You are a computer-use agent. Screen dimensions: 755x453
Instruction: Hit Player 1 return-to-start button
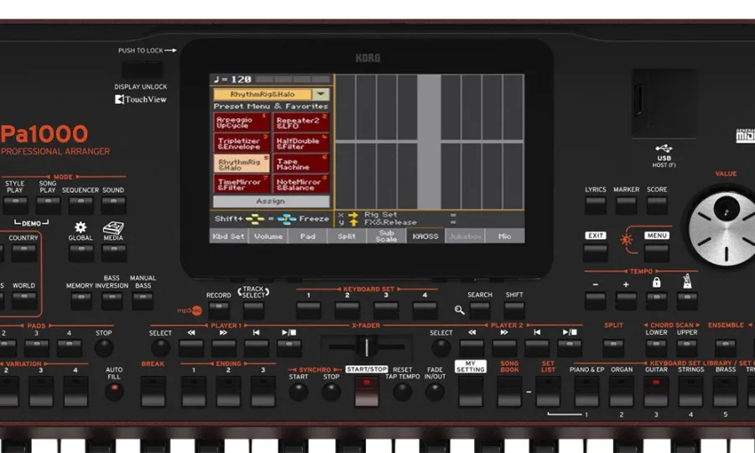click(257, 347)
